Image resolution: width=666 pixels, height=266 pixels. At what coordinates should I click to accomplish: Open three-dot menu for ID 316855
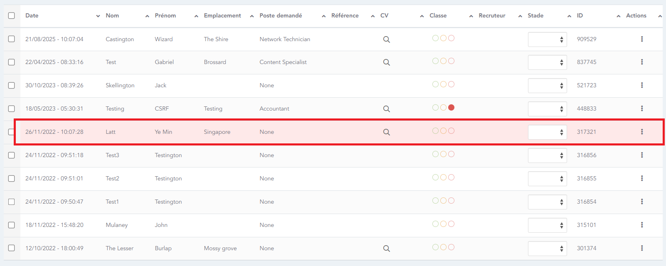pos(641,178)
